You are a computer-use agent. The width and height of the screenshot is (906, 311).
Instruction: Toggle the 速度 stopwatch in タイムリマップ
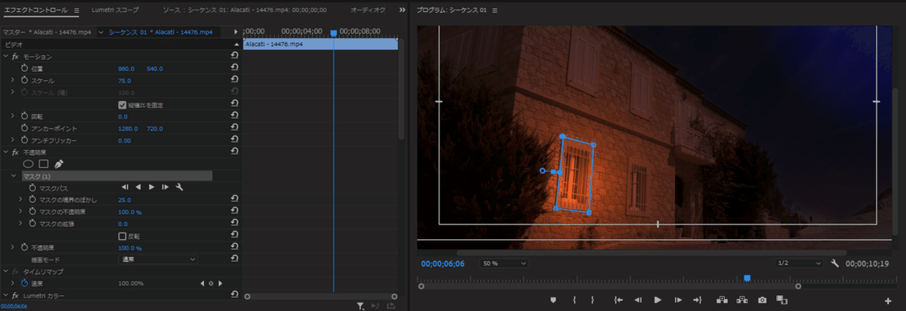coord(23,283)
